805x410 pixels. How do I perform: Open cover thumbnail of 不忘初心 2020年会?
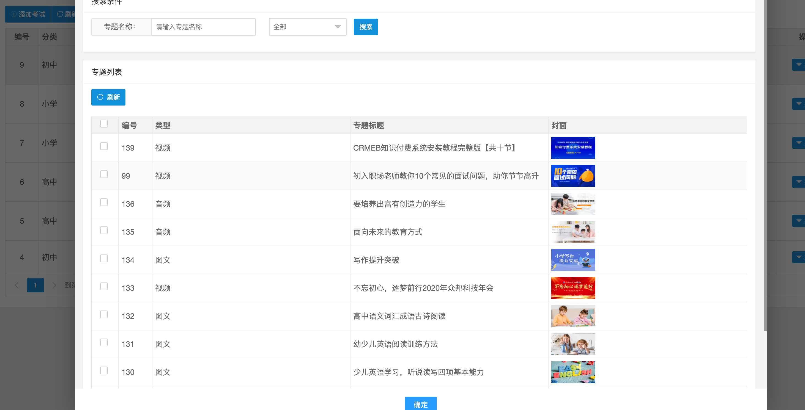[x=573, y=288]
